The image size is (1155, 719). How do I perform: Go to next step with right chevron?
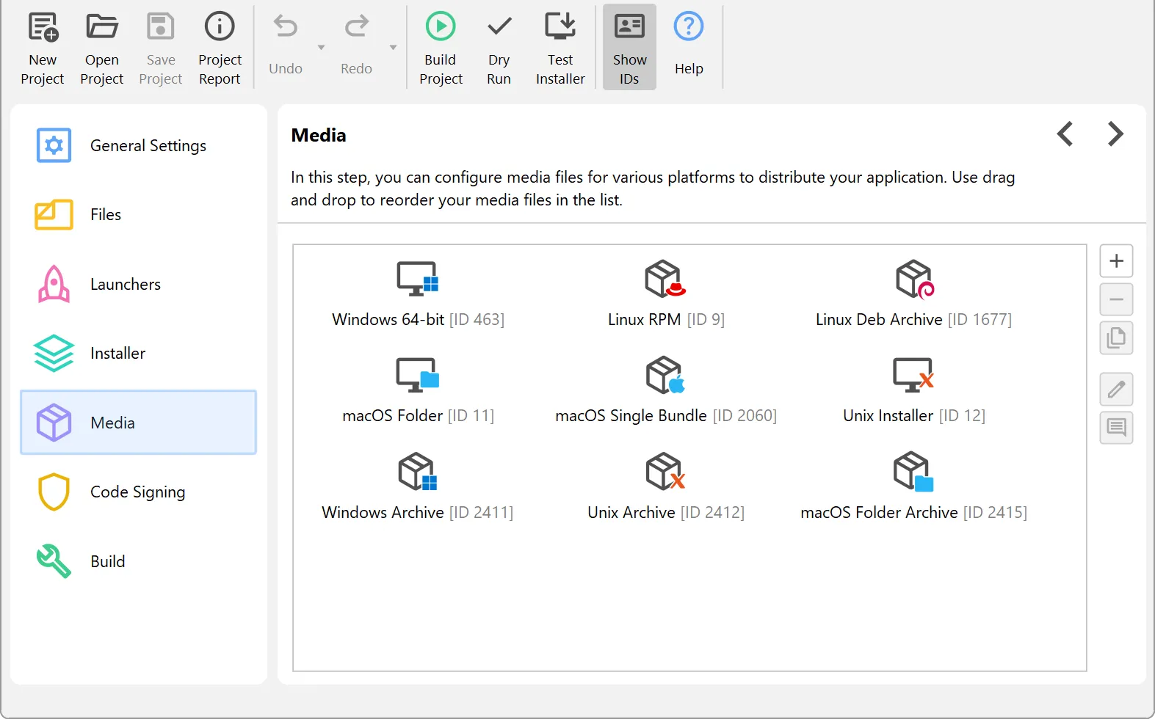(x=1115, y=134)
